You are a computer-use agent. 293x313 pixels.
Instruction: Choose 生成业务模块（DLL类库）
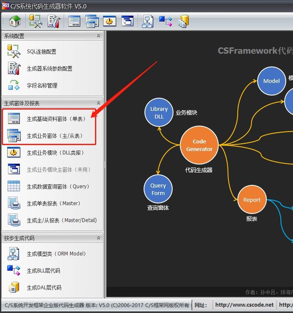(55, 153)
